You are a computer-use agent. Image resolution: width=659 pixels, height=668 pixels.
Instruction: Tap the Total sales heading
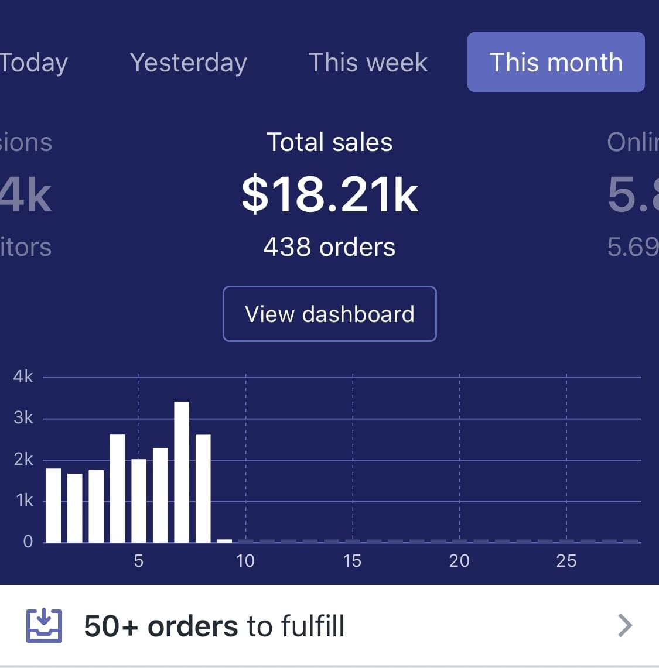coord(329,142)
